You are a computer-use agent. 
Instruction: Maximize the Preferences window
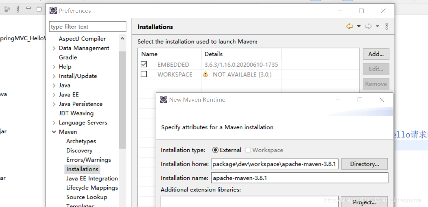361,11
